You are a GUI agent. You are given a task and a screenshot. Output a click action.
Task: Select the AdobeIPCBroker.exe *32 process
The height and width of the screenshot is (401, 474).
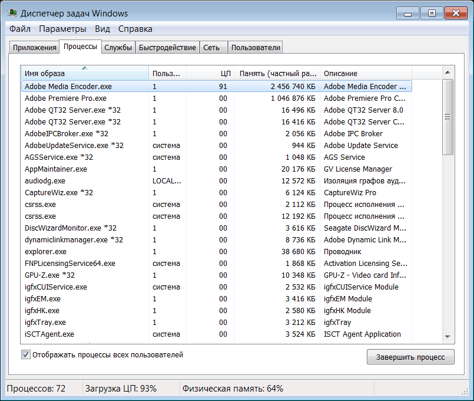[217, 133]
